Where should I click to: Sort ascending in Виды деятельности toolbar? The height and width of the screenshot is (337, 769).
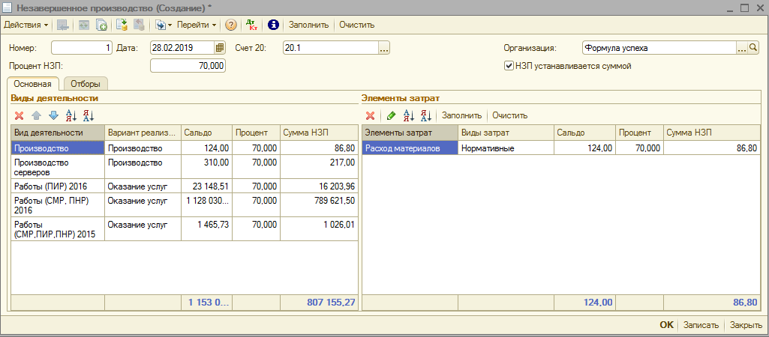71,115
